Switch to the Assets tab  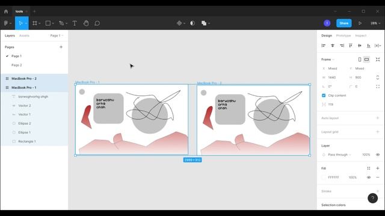24,35
